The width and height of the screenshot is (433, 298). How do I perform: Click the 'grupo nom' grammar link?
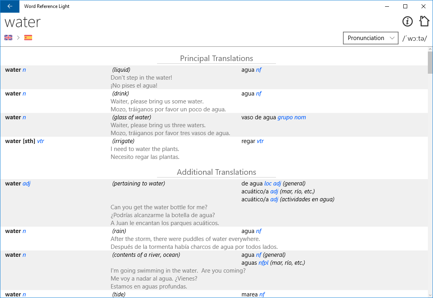292,117
